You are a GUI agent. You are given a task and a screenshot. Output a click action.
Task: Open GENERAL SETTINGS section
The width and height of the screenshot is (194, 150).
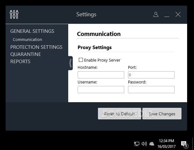[32, 31]
